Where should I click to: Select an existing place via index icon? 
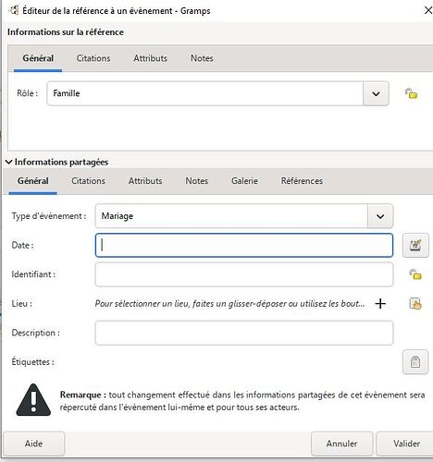(415, 304)
